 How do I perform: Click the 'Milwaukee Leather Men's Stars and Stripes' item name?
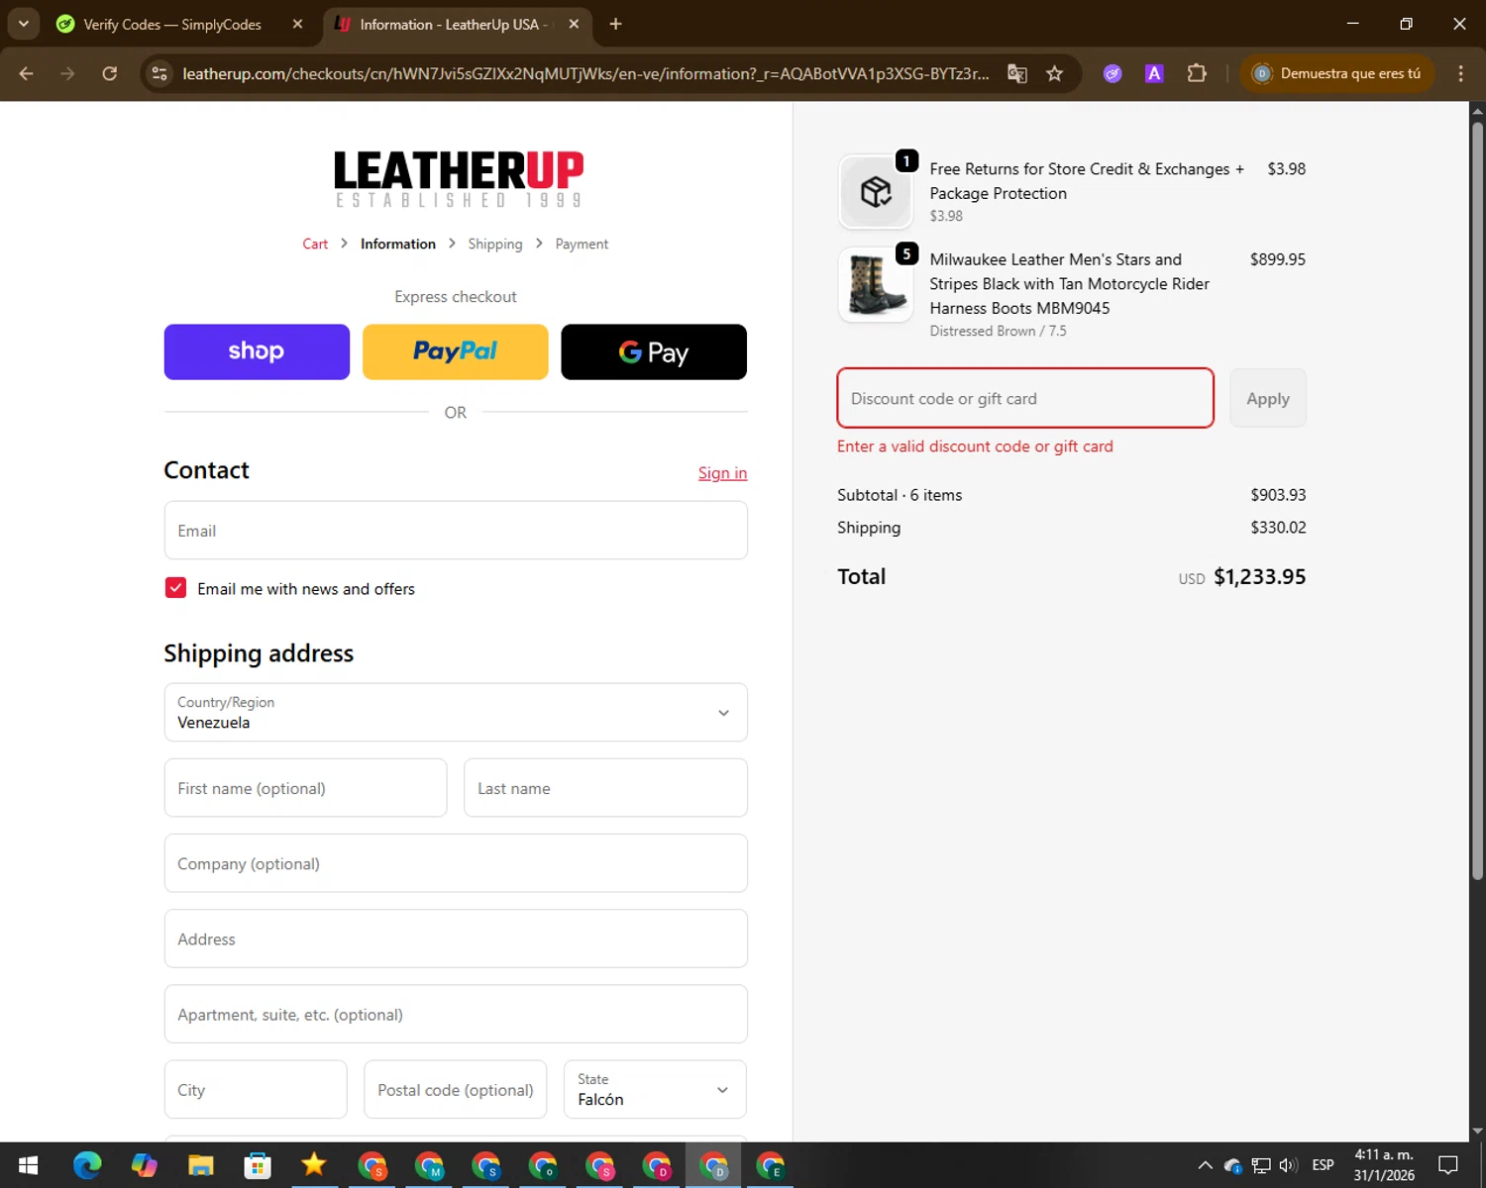pyautogui.click(x=1069, y=284)
